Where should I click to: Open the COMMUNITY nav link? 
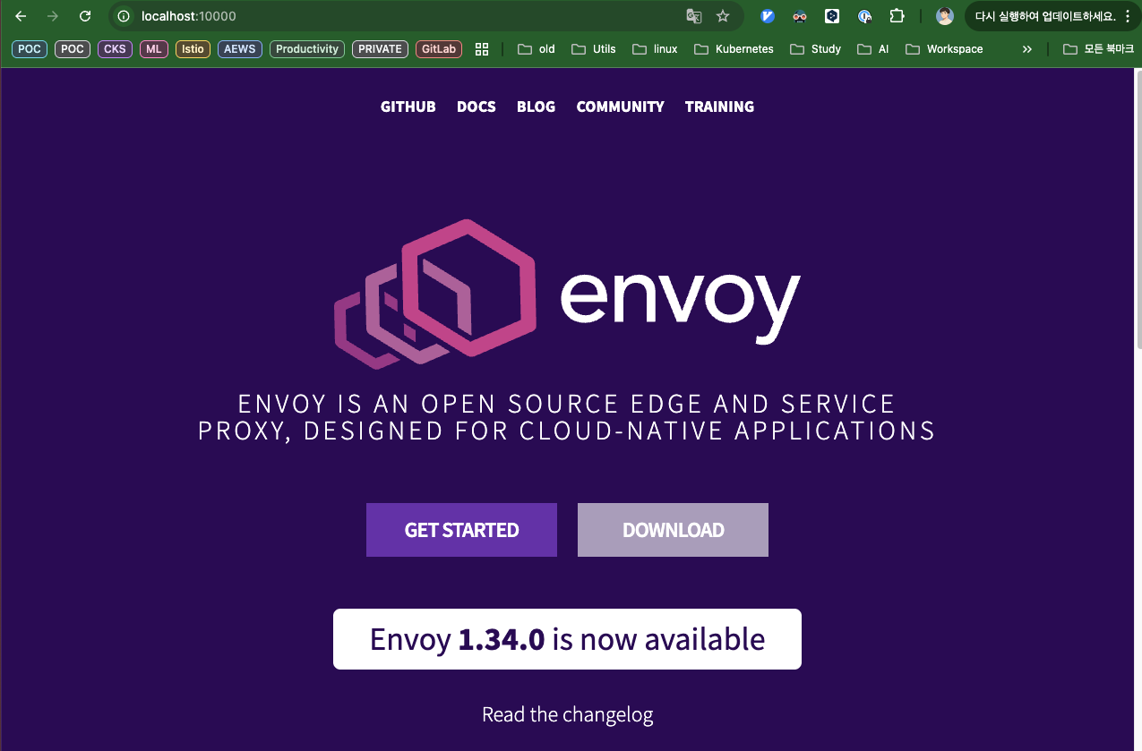click(621, 107)
